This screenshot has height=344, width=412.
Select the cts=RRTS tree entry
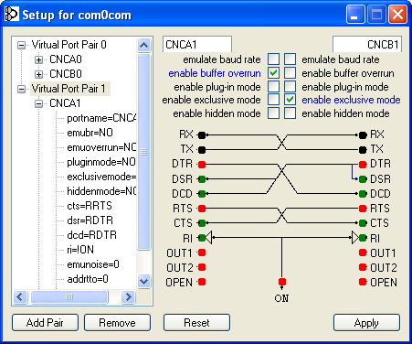90,206
